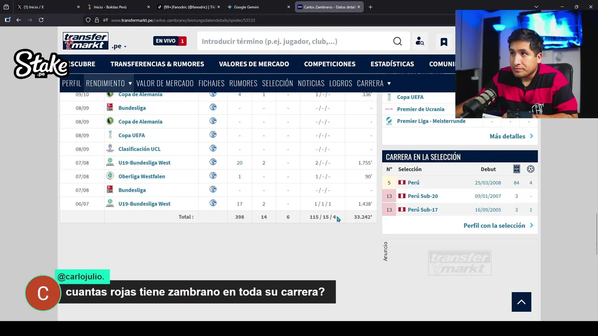The height and width of the screenshot is (336, 598).
Task: Open the EN VIVO live scores badge
Action: [170, 41]
